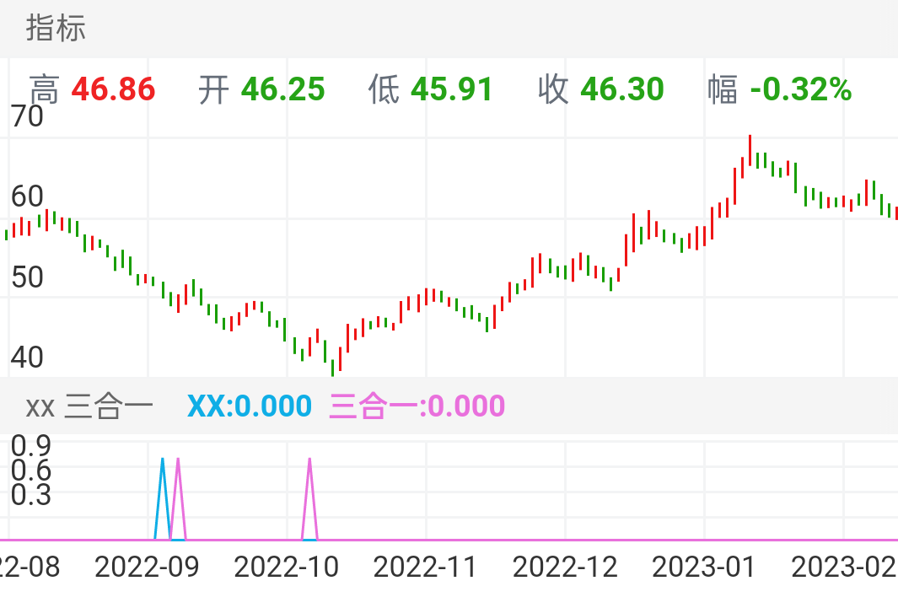Screen dimensions: 898x597
Task: Click the pink 三合一 spike in September
Action: point(178,498)
